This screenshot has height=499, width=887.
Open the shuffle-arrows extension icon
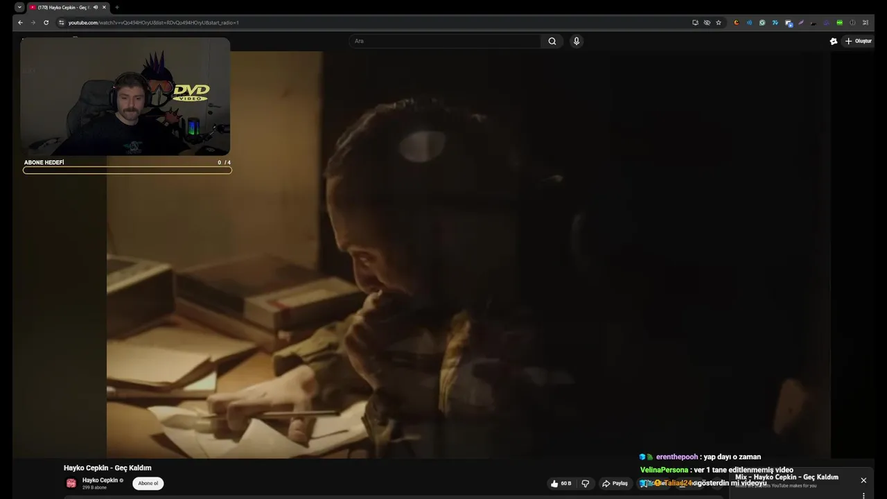tap(866, 22)
